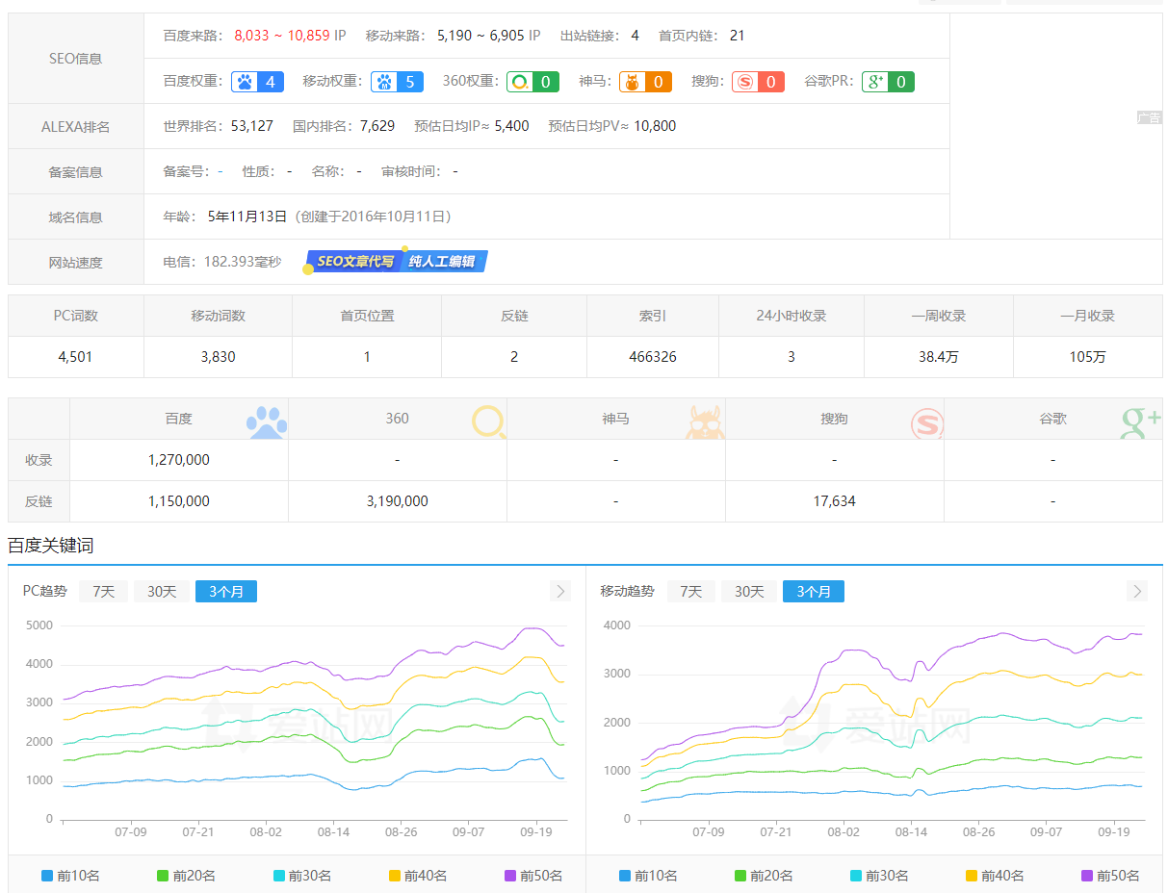Image resolution: width=1168 pixels, height=893 pixels.
Task: Click Sogou 反链 value 17,634
Action: tap(834, 501)
